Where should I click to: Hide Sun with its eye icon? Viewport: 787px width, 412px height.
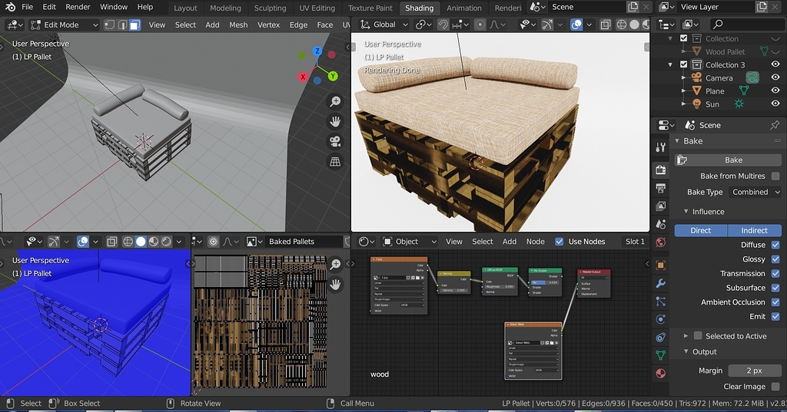click(775, 104)
